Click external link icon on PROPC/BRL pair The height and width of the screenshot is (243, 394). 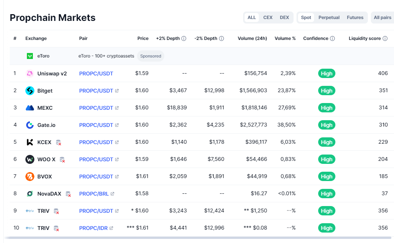point(112,194)
